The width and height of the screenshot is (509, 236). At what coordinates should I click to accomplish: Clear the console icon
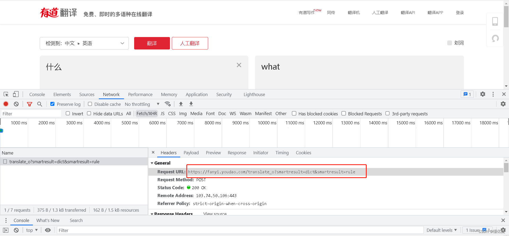click(16, 230)
